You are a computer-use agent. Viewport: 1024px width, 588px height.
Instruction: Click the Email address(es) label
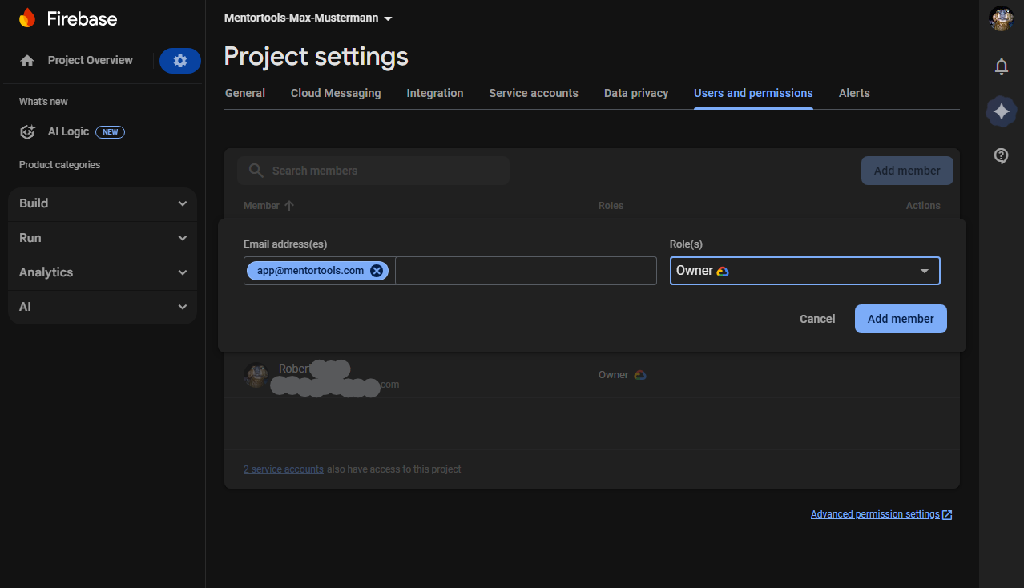[x=285, y=244]
